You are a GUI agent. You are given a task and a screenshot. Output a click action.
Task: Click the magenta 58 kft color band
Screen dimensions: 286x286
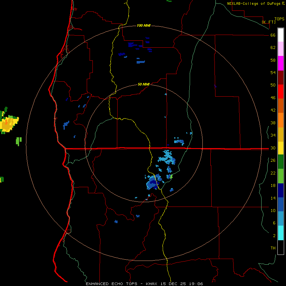[x=281, y=63]
